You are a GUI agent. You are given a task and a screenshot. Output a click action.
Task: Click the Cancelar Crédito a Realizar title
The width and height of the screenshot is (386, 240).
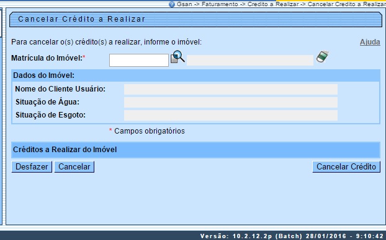[81, 19]
